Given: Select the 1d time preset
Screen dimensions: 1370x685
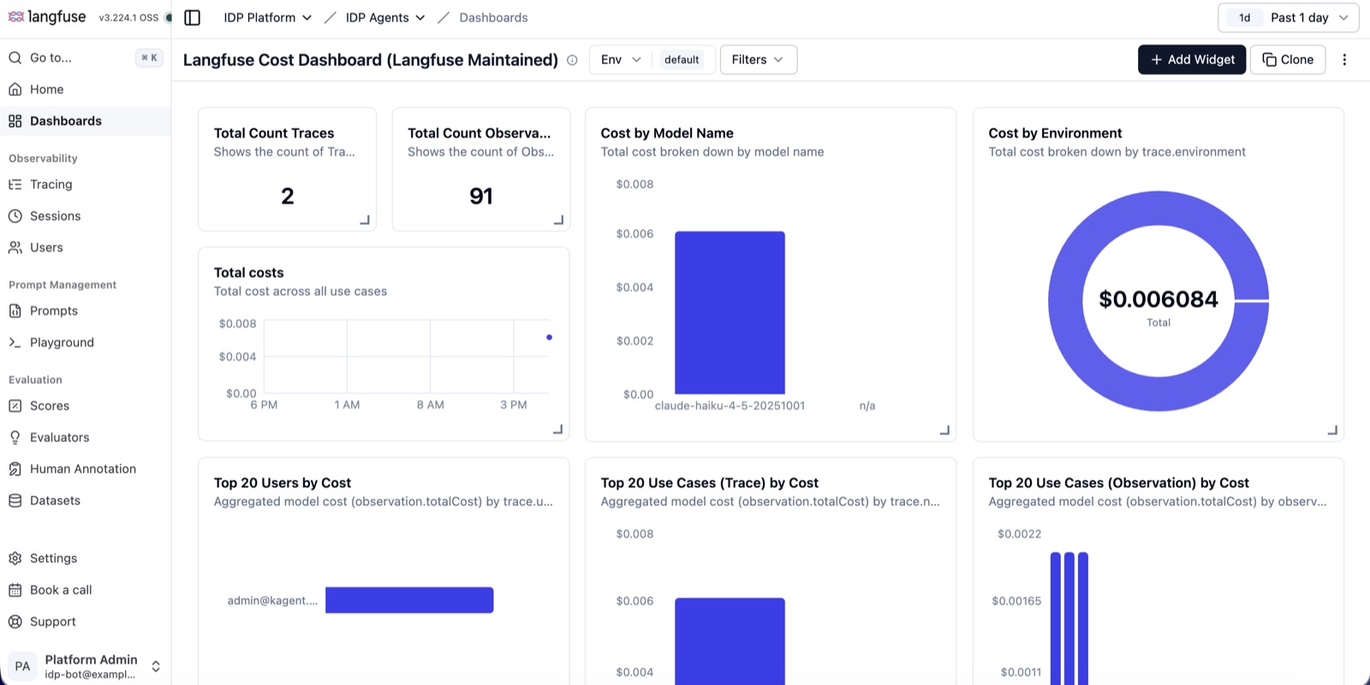Looking at the screenshot, I should (x=1244, y=17).
